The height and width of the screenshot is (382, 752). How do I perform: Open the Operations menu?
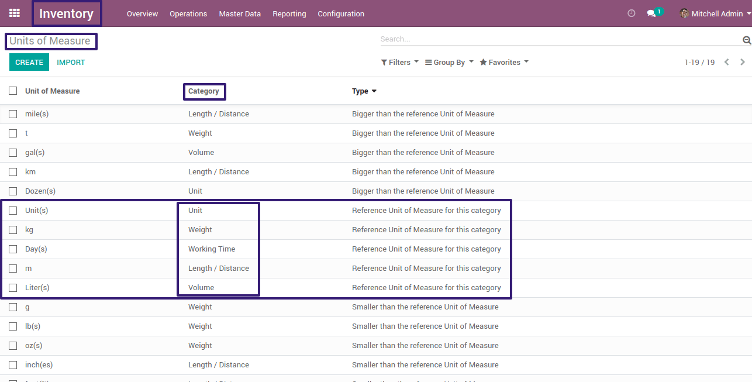point(188,13)
